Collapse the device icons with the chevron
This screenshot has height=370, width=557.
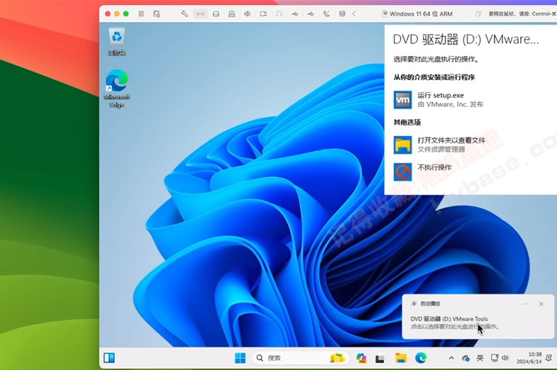click(x=354, y=14)
